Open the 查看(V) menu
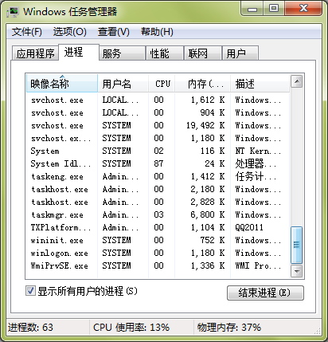This screenshot has height=342, width=328. [114, 32]
